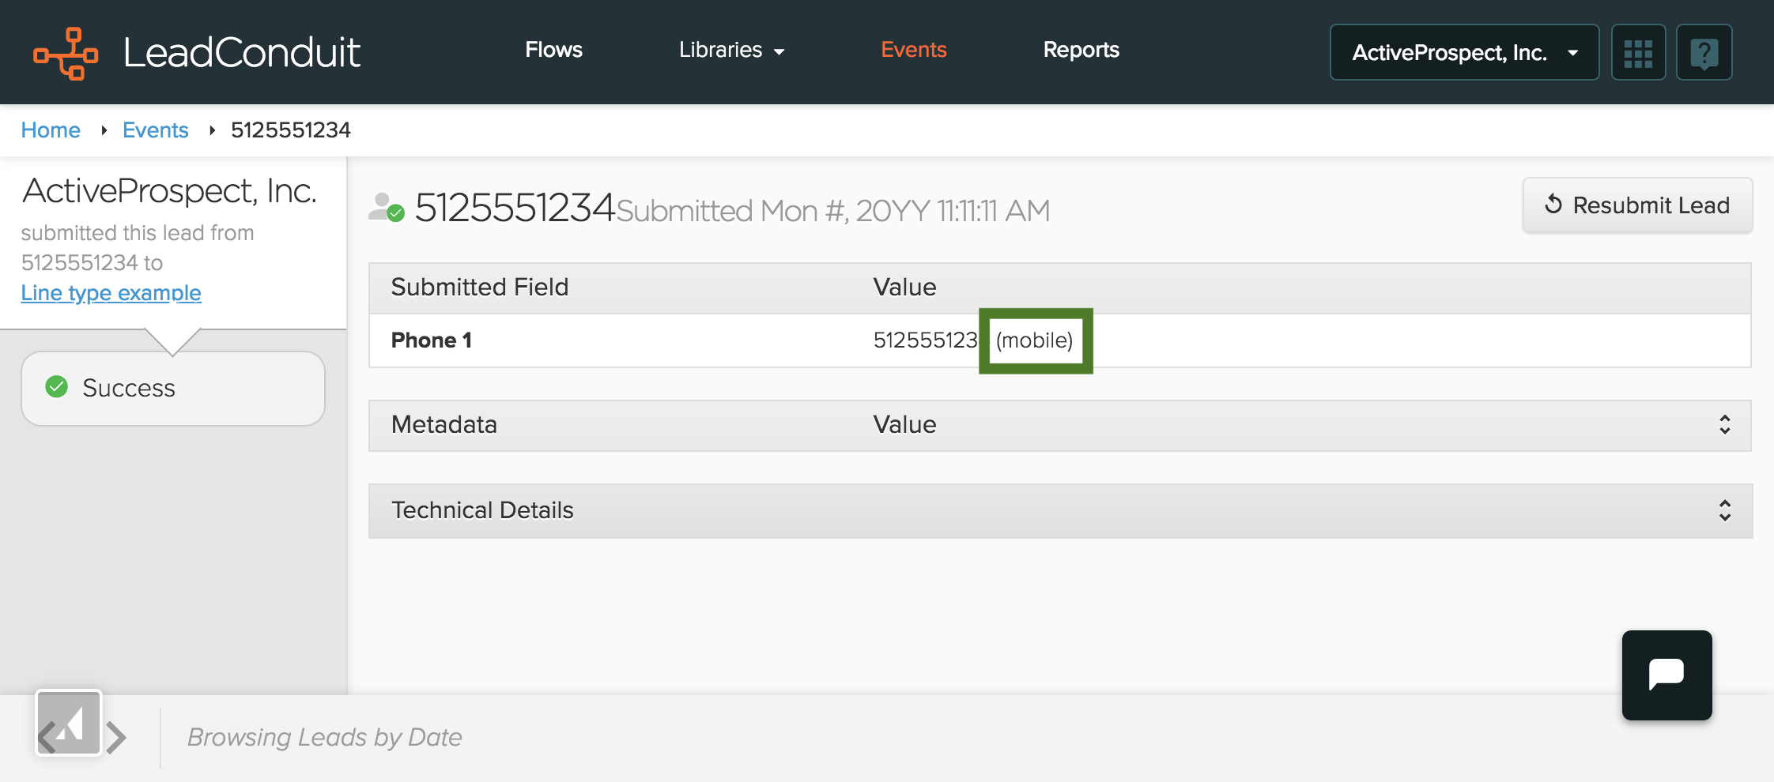The width and height of the screenshot is (1774, 782).
Task: Open the help question mark icon
Action: tap(1704, 53)
